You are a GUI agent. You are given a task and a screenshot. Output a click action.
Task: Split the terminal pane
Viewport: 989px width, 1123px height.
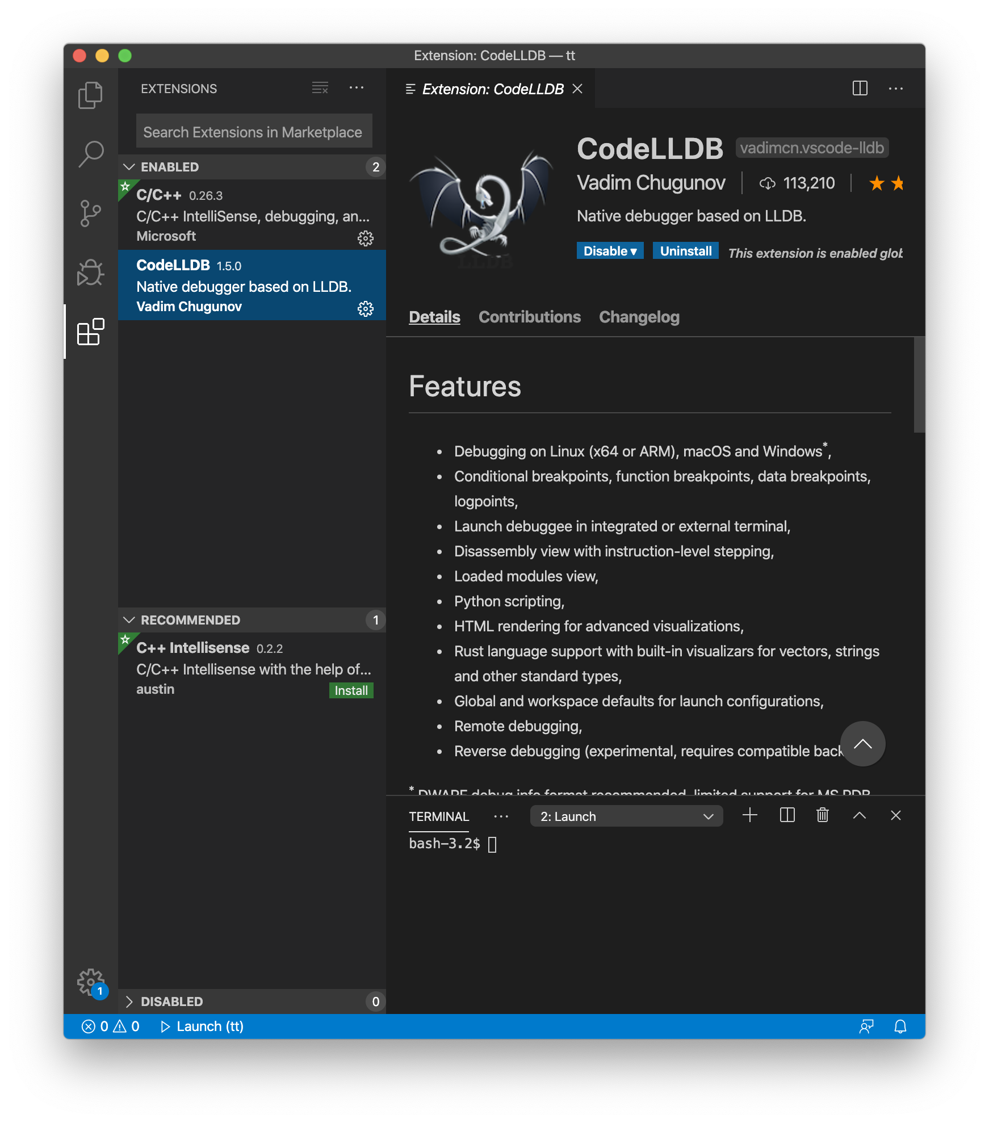pos(787,815)
